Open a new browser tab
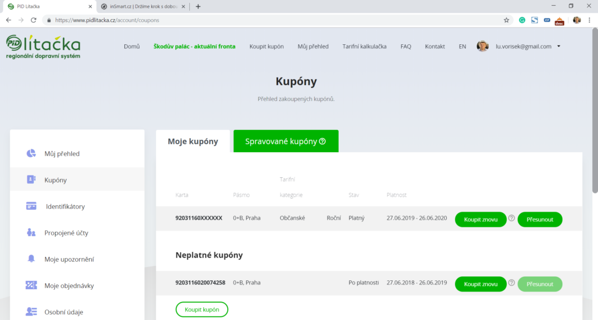The height and width of the screenshot is (320, 598). pos(198,6)
